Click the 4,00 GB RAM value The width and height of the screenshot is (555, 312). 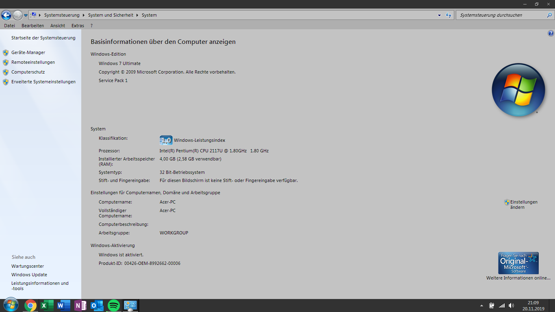[191, 159]
